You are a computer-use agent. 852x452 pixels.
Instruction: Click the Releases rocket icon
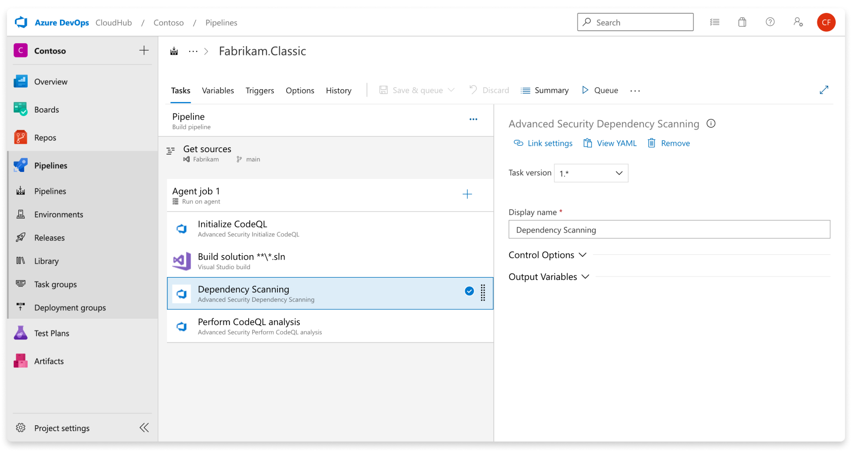[x=20, y=237]
